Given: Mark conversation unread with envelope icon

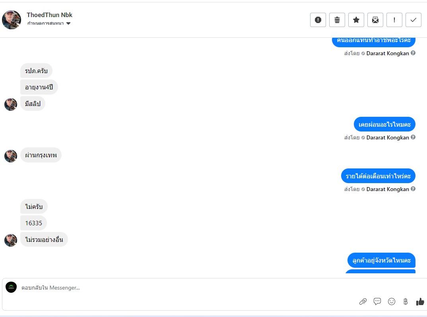Looking at the screenshot, I should click(375, 20).
